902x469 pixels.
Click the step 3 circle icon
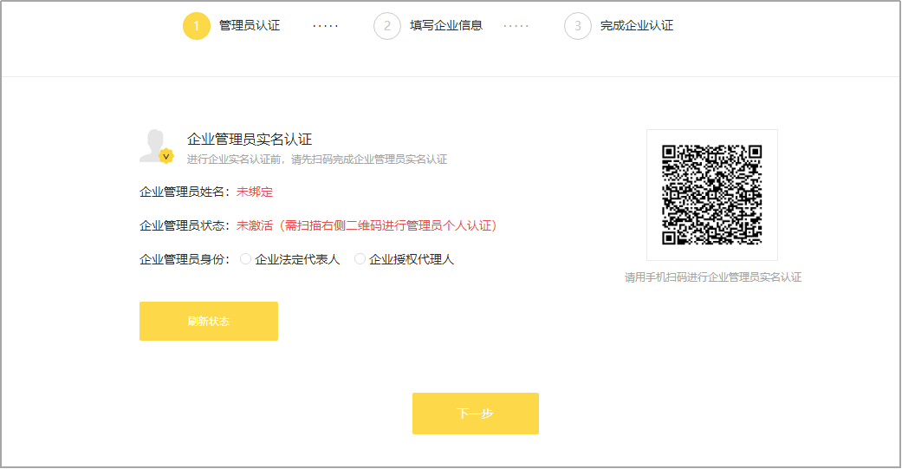578,26
